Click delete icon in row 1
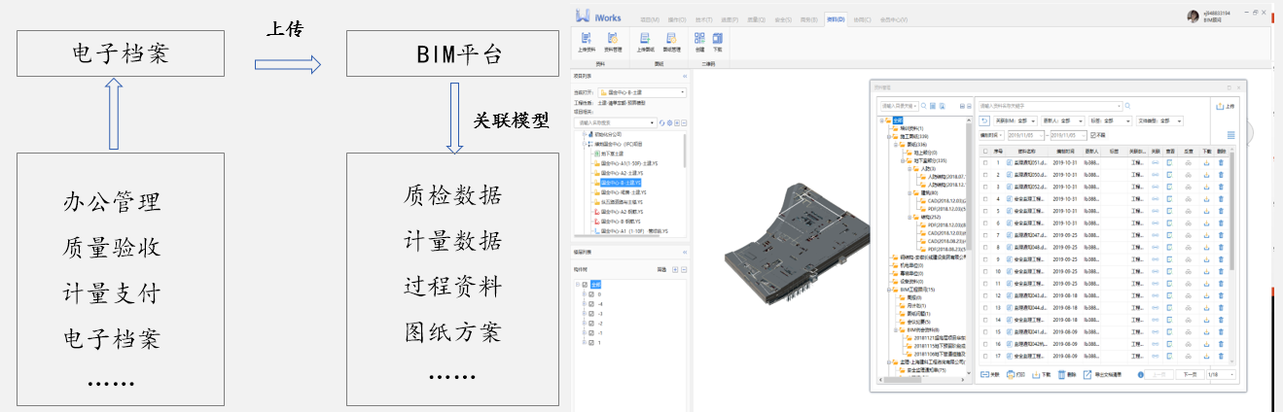1283x412 pixels. [1222, 162]
